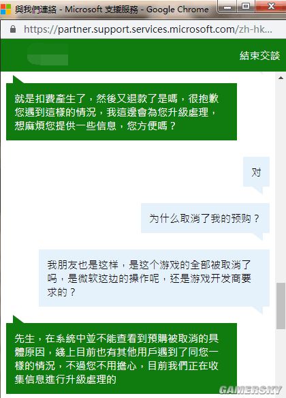Click the user reply bubble 对

click(x=256, y=172)
